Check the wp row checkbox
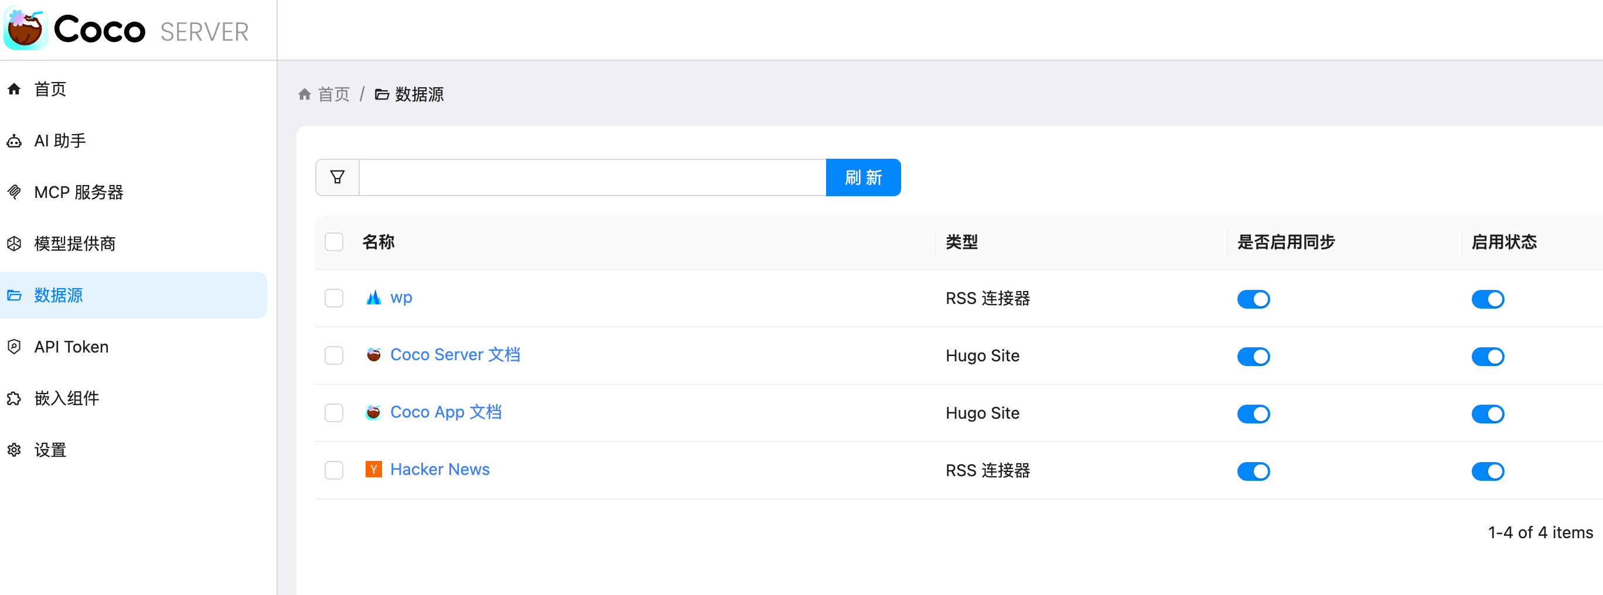Image resolution: width=1603 pixels, height=595 pixels. pos(334,299)
